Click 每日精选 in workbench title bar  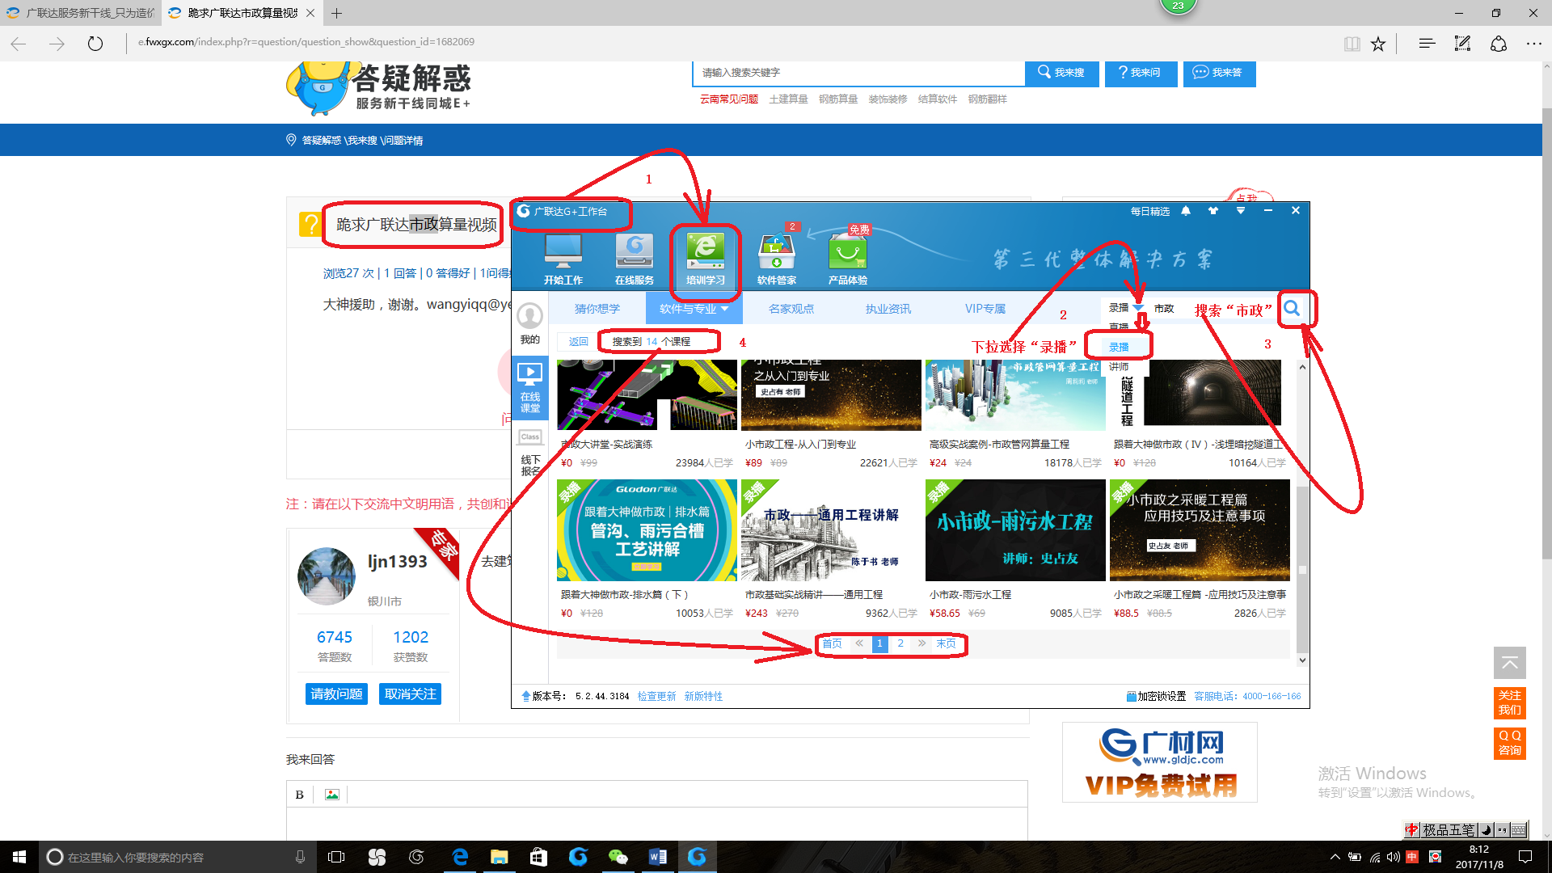click(x=1150, y=211)
